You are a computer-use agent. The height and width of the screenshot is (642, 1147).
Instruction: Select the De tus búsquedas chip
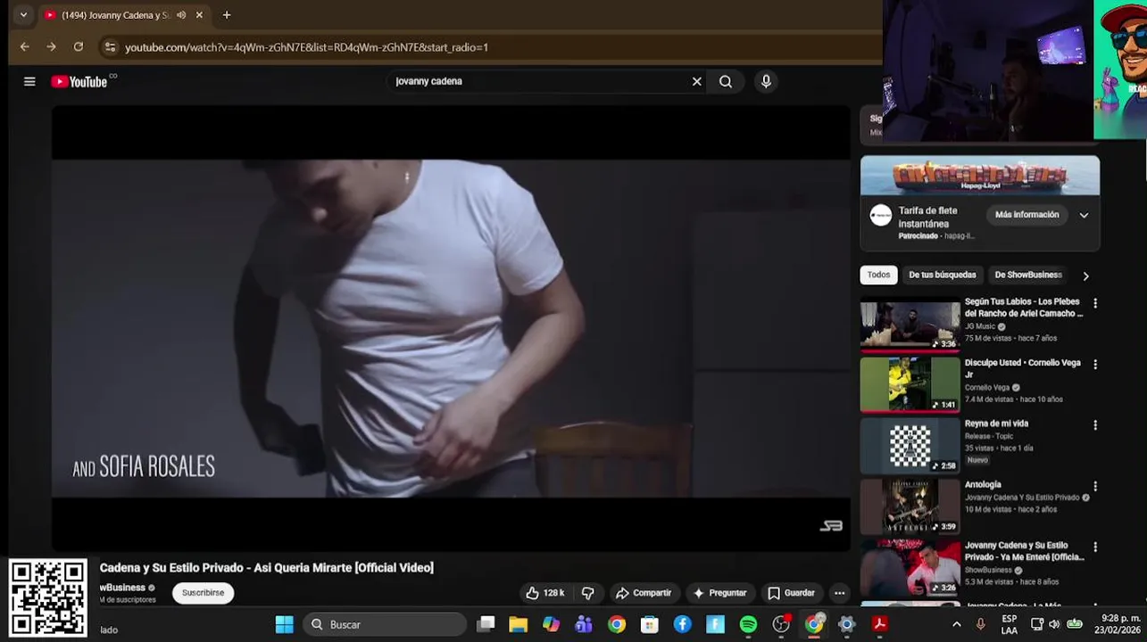pyautogui.click(x=943, y=275)
